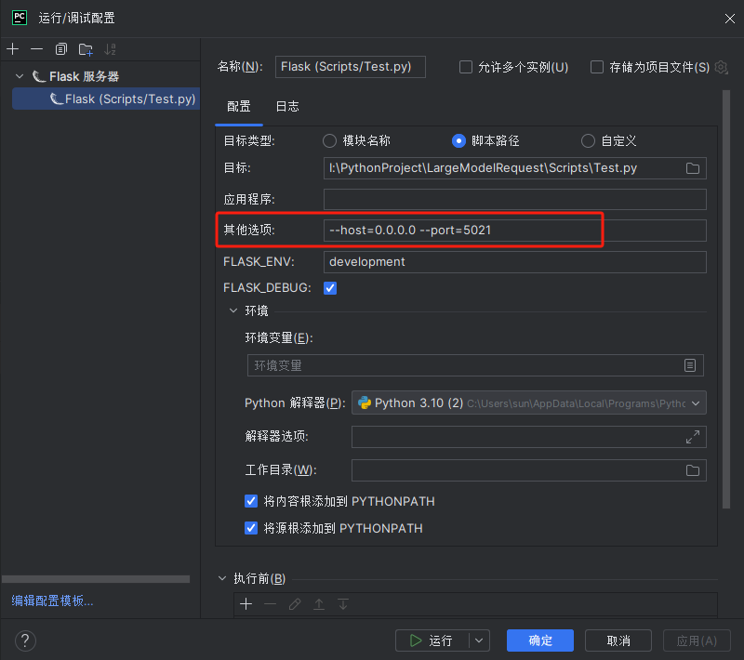Enable 存储为项目文件 checkbox
Image resolution: width=744 pixels, height=660 pixels.
click(x=596, y=67)
